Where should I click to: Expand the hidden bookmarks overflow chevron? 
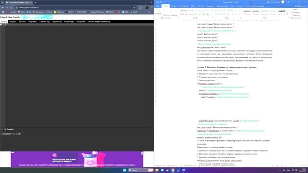150,12
